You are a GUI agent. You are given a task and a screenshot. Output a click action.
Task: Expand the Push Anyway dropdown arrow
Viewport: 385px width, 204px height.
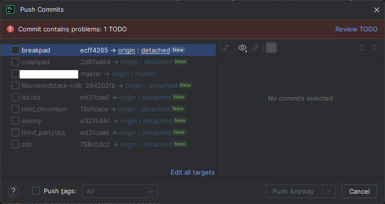[x=329, y=191]
